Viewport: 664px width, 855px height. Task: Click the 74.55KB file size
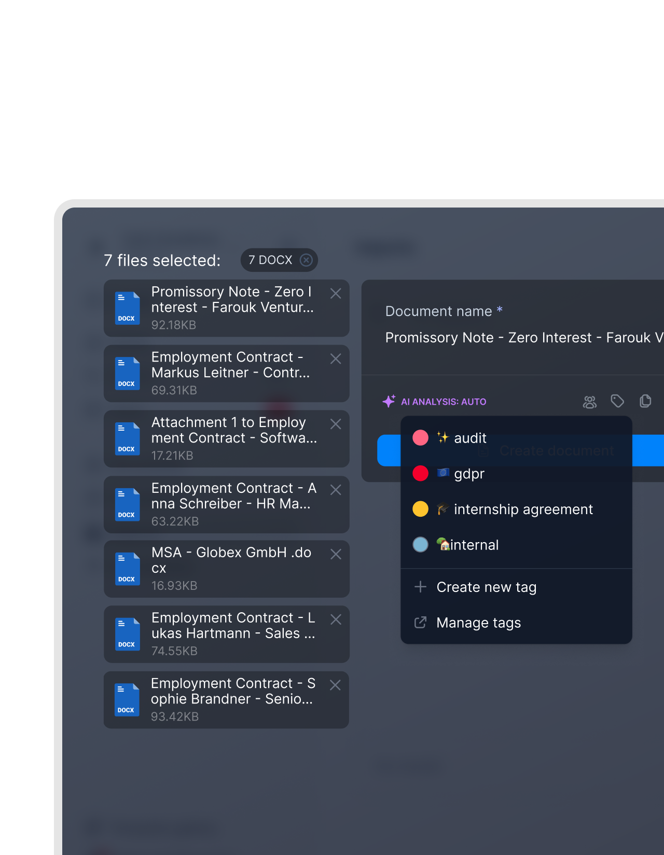tap(174, 651)
